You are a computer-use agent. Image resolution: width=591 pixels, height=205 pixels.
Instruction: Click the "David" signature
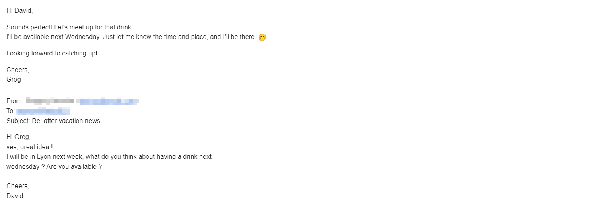coord(15,196)
